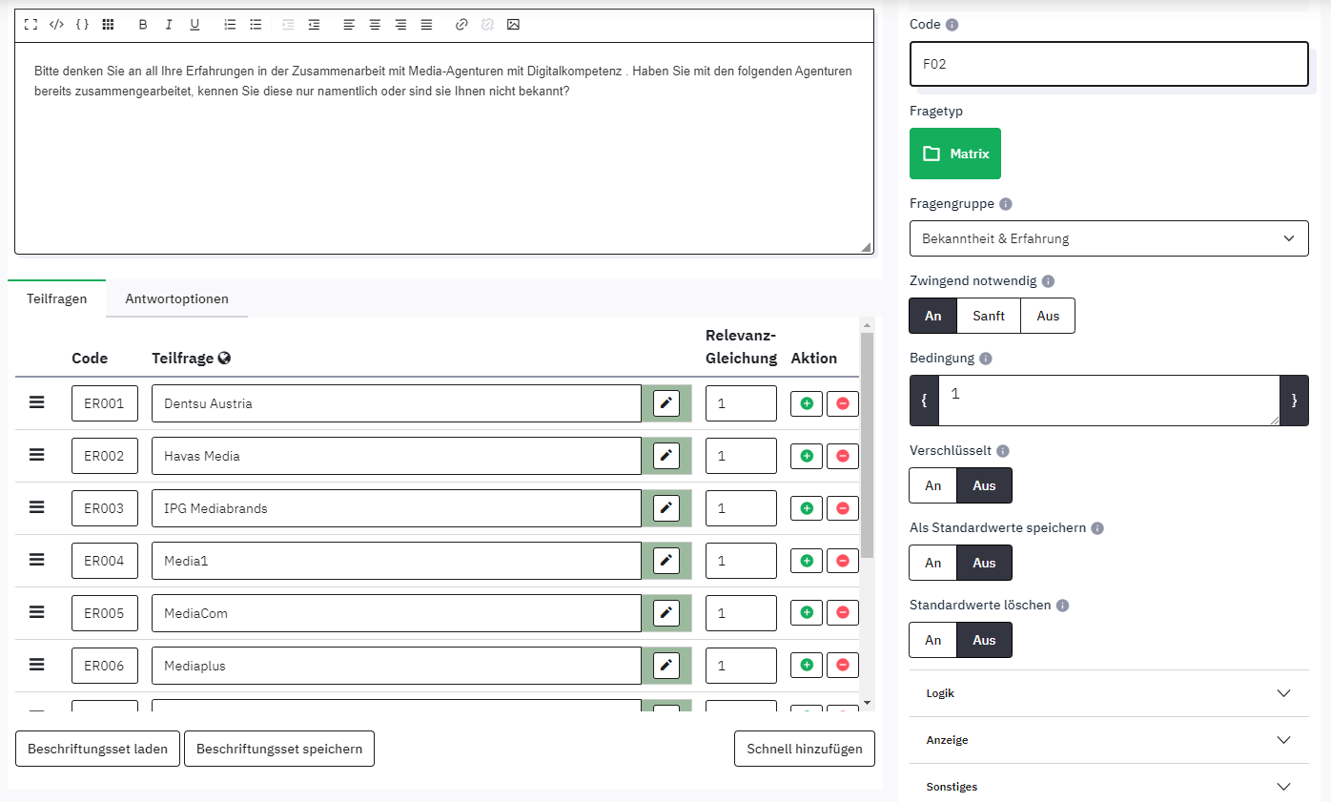The image size is (1331, 802).
Task: Select the Teilfragen tab
Action: (x=56, y=298)
